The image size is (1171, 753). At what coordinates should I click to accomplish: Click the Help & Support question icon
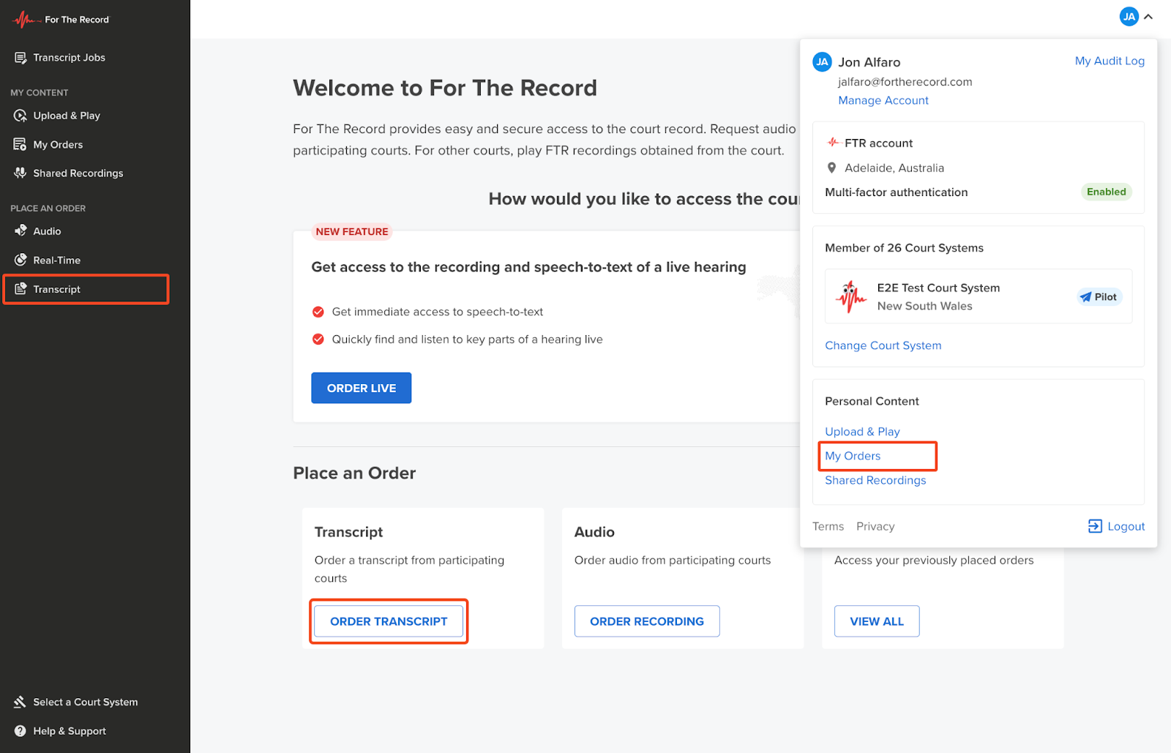click(x=20, y=731)
